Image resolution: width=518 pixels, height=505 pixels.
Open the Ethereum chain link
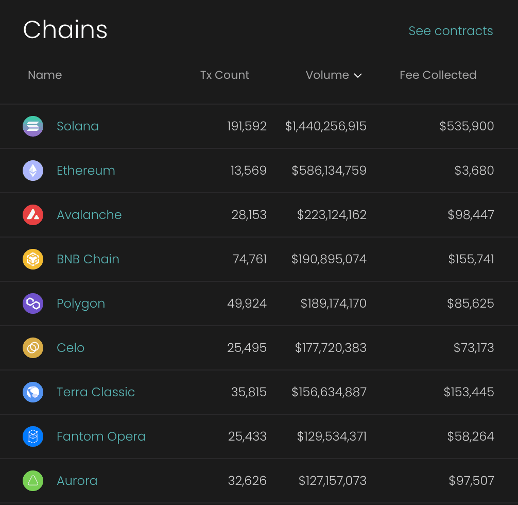pyautogui.click(x=85, y=170)
